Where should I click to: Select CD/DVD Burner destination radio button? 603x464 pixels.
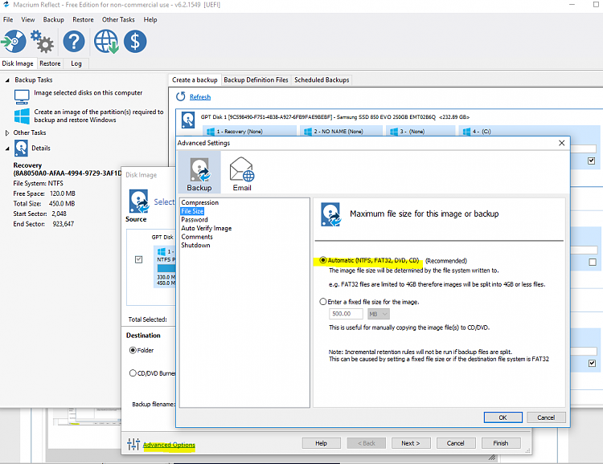(x=133, y=373)
